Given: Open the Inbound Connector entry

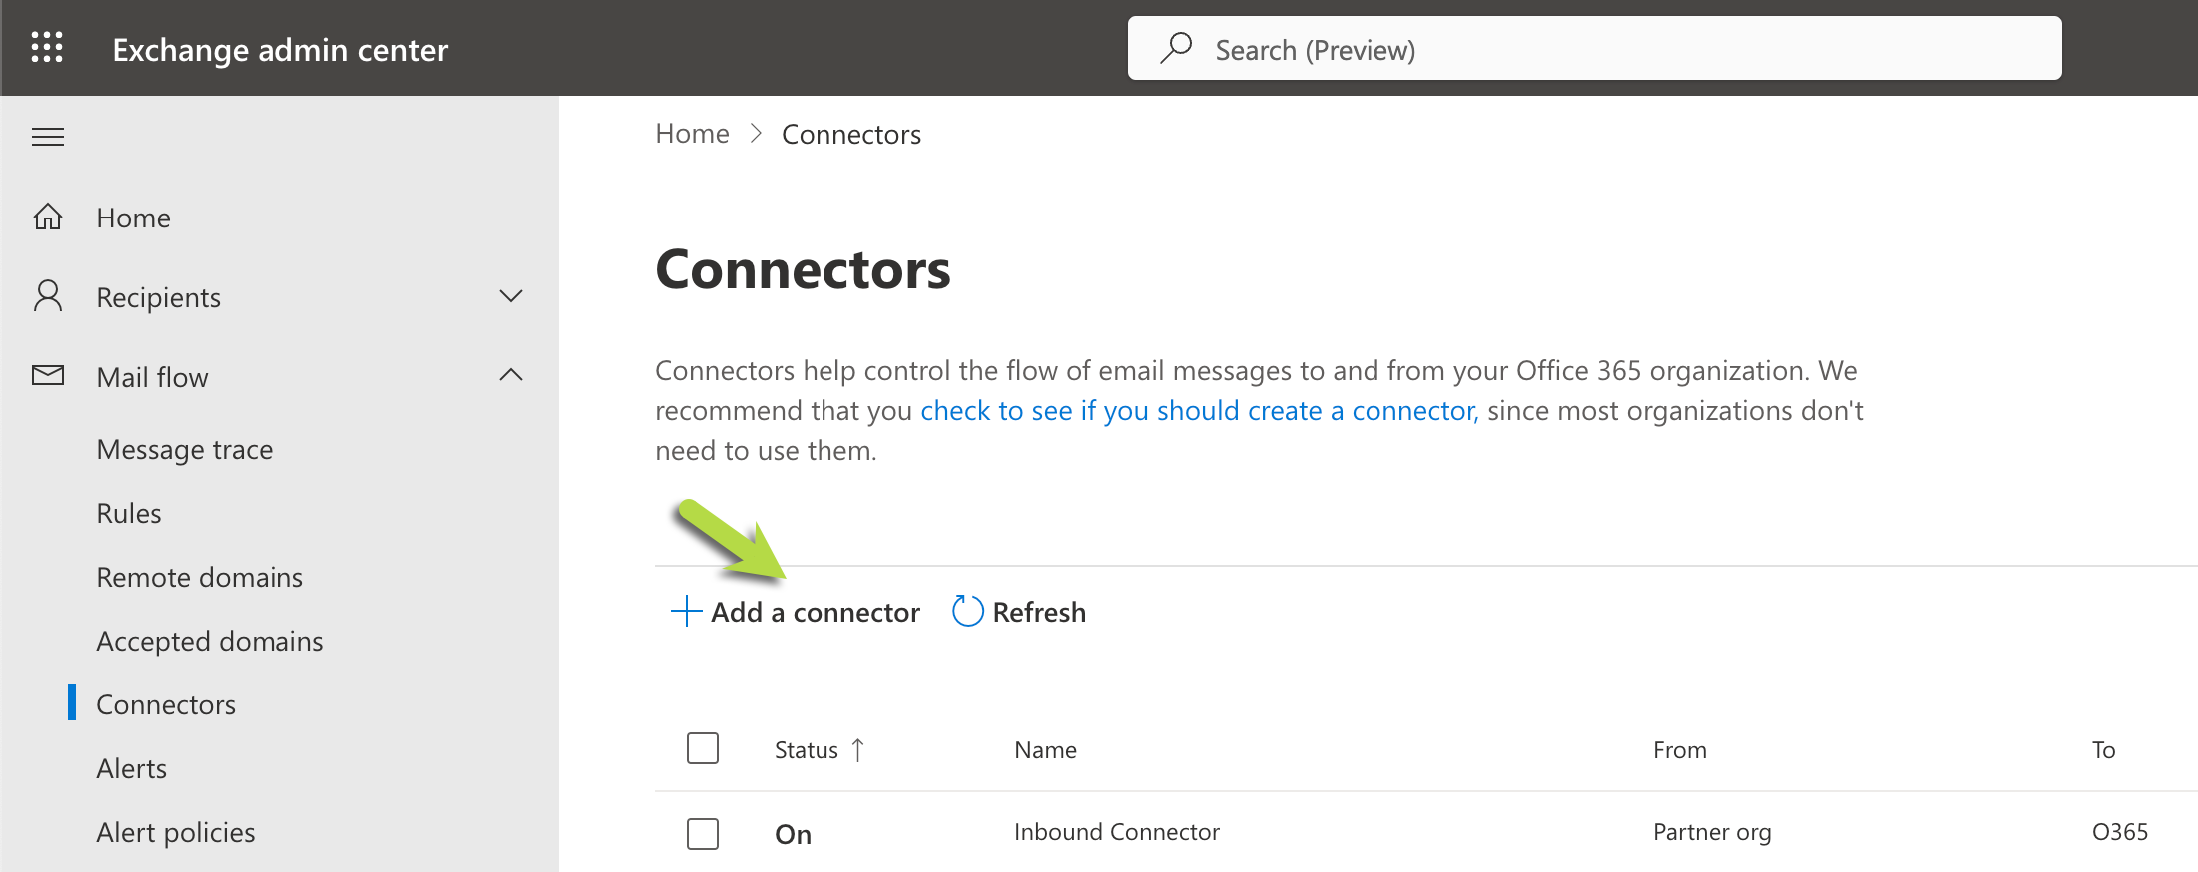Looking at the screenshot, I should click(1117, 832).
